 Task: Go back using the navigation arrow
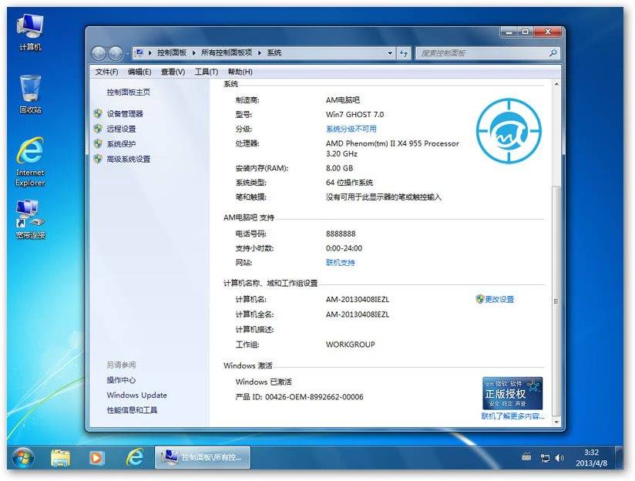[99, 53]
